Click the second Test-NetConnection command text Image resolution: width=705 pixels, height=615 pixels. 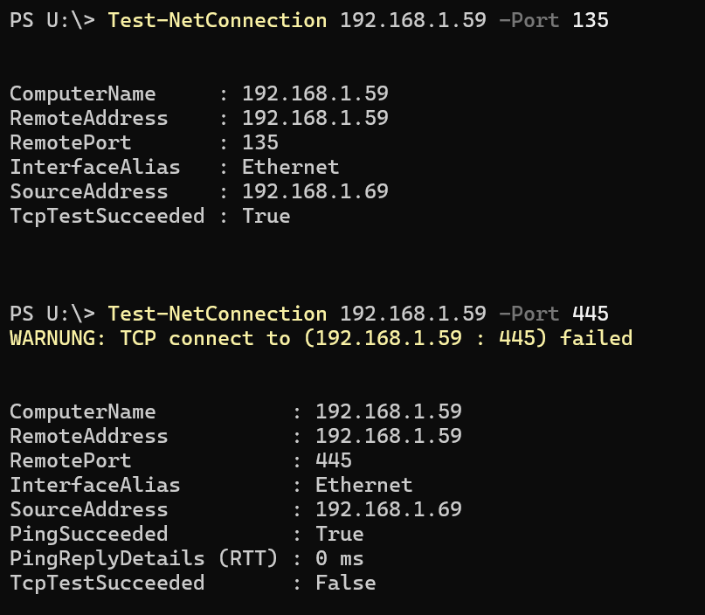click(x=218, y=314)
